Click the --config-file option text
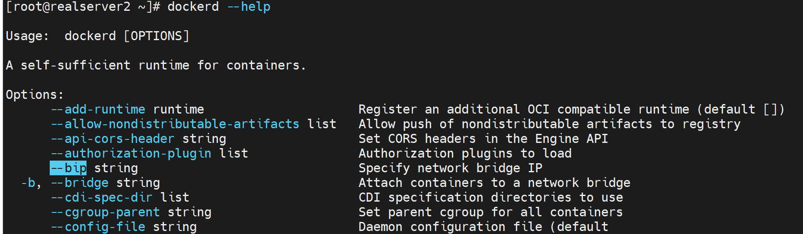803x234 pixels. coord(98,227)
